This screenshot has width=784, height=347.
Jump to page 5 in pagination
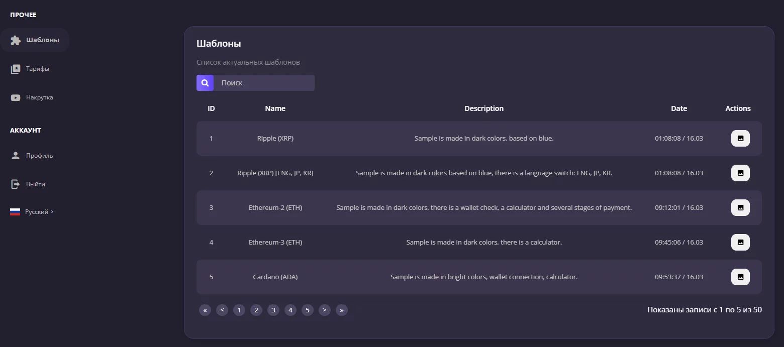(307, 310)
